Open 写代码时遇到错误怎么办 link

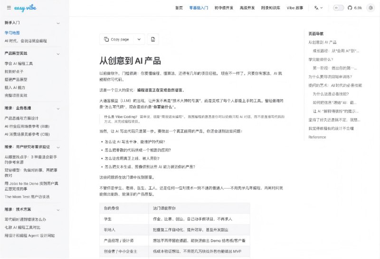tap(25, 219)
